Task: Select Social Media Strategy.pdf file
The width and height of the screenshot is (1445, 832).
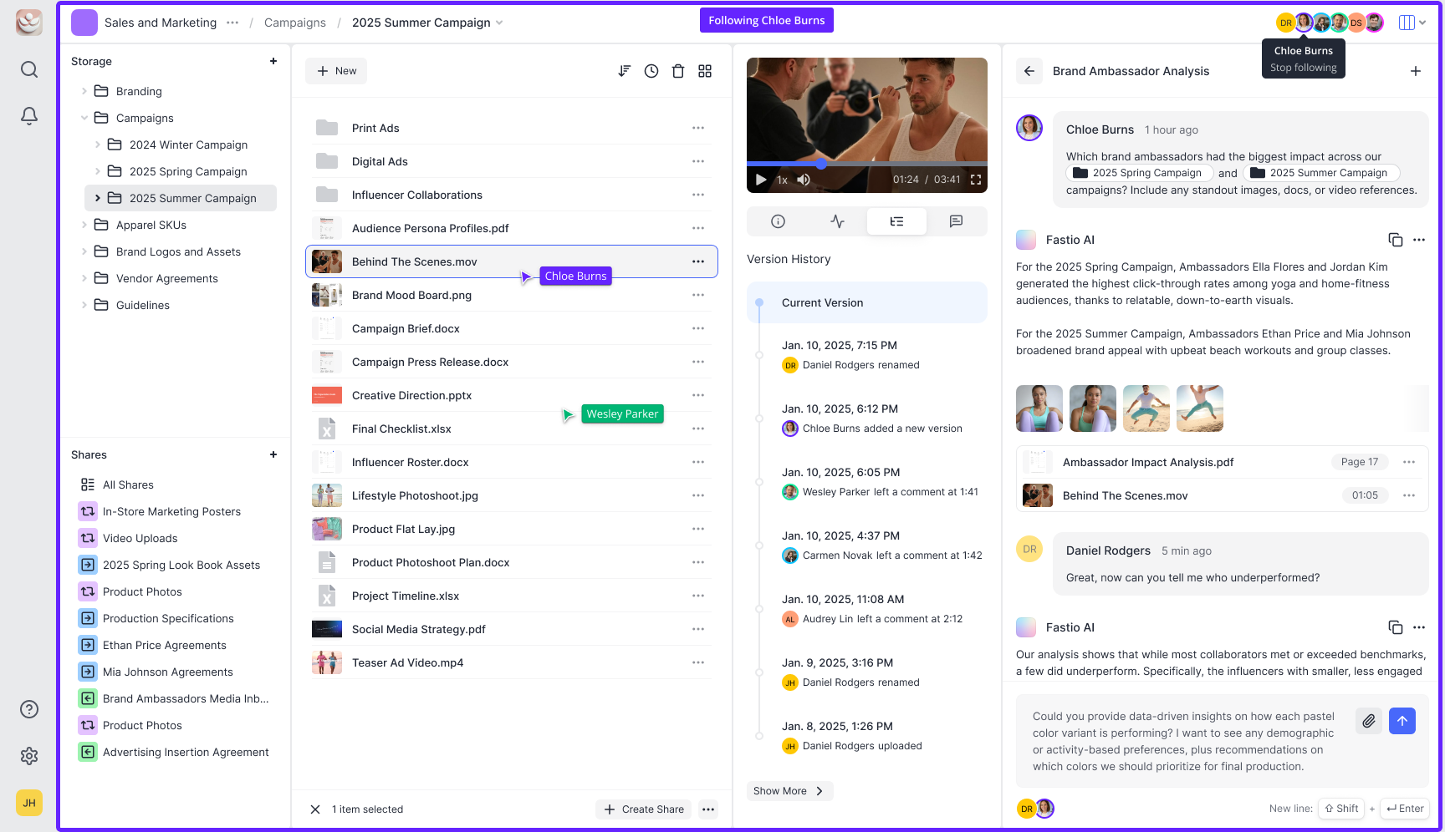Action: pyautogui.click(x=512, y=629)
